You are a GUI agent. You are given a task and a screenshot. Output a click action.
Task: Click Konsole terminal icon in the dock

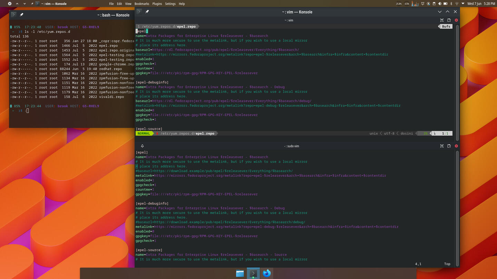[253, 273]
